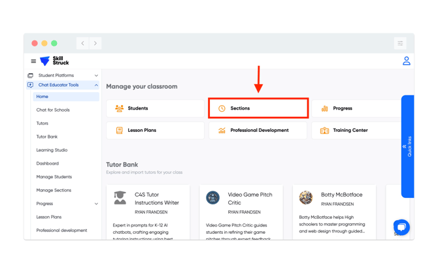This screenshot has width=438, height=273.
Task: Click the browser forward arrow
Action: 95,43
